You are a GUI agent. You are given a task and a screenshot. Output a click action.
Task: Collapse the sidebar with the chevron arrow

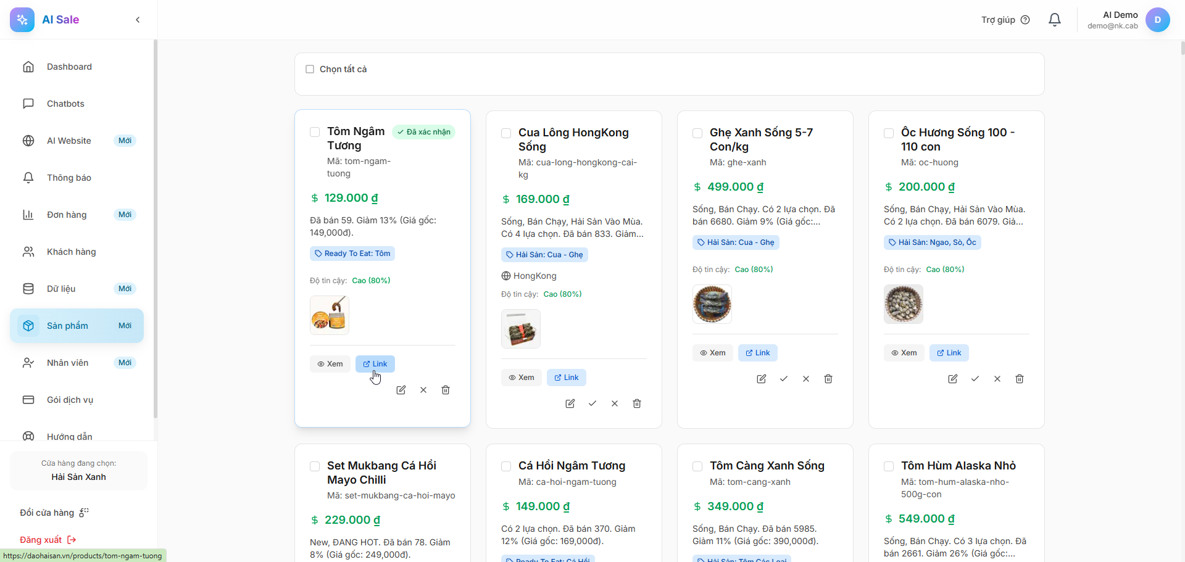point(138,20)
